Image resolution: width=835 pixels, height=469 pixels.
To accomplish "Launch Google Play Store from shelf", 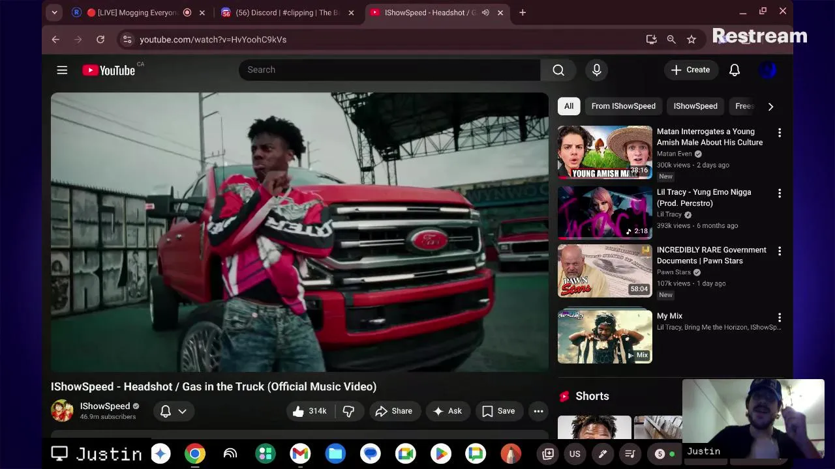I will tap(441, 453).
